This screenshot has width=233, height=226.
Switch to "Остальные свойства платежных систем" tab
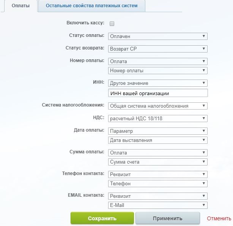tap(91, 6)
